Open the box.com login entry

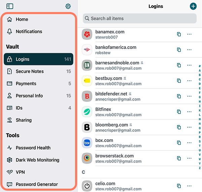[x=139, y=143]
